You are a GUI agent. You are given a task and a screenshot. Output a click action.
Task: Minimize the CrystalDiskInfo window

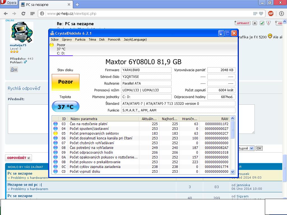coord(221,33)
